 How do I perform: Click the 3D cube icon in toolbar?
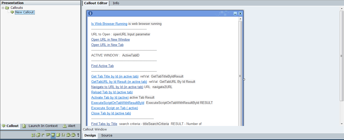[58, 135]
